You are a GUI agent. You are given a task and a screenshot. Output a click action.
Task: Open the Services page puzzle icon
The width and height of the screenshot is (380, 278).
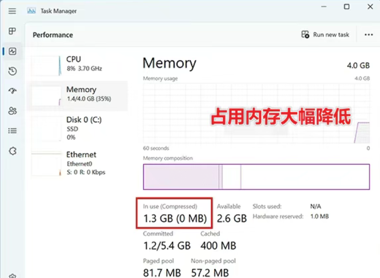coord(12,151)
